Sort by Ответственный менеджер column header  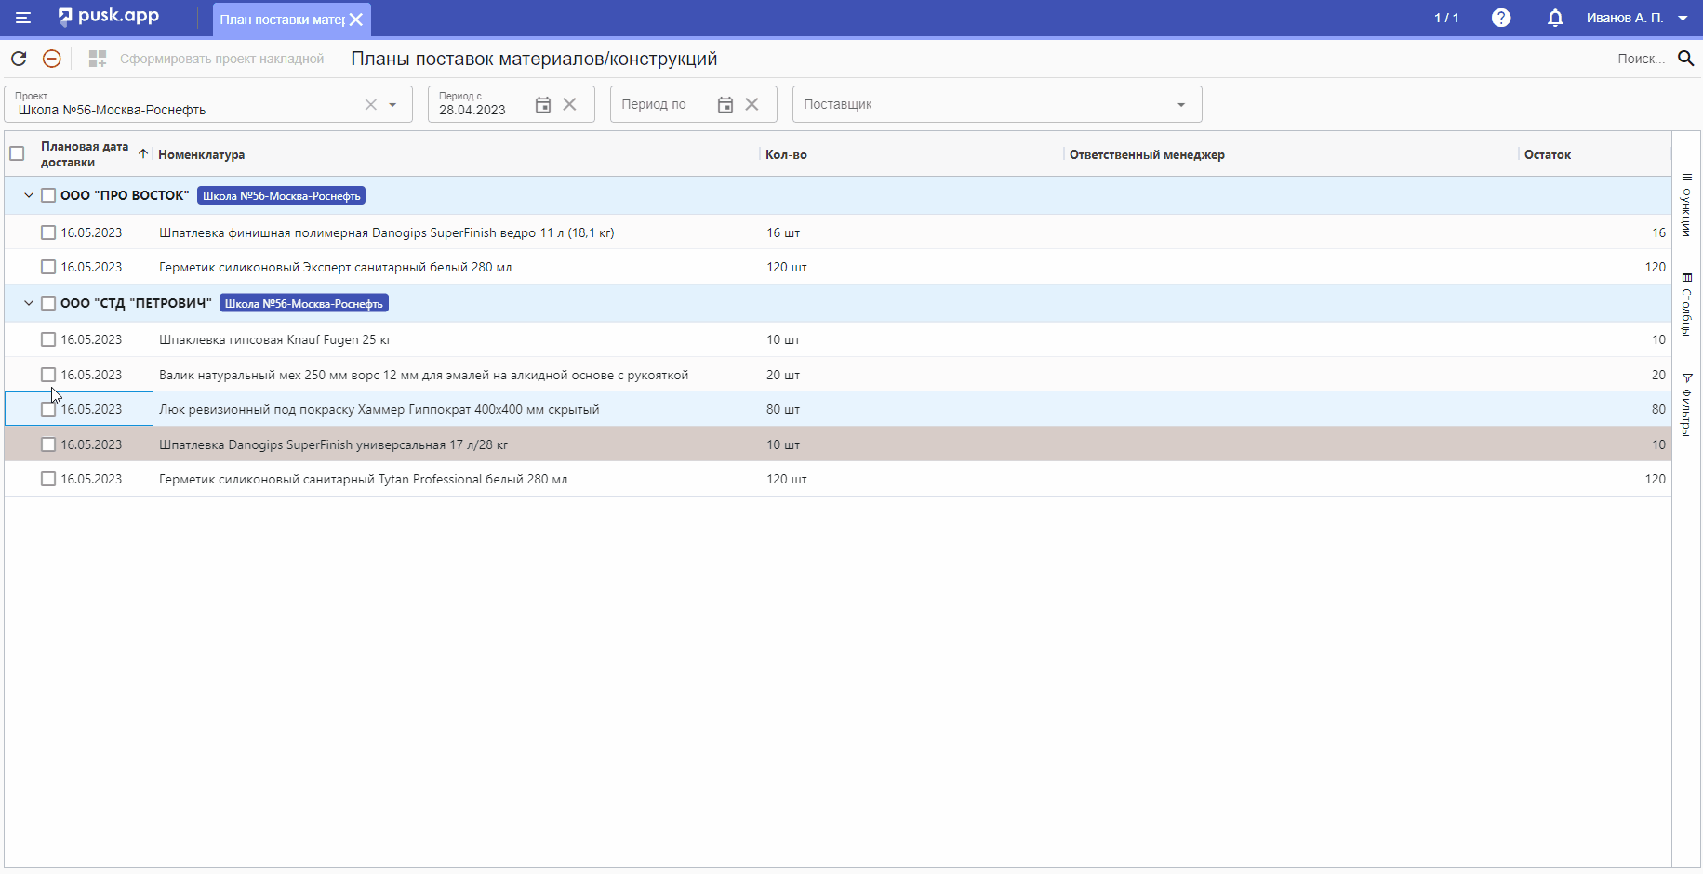(x=1147, y=154)
